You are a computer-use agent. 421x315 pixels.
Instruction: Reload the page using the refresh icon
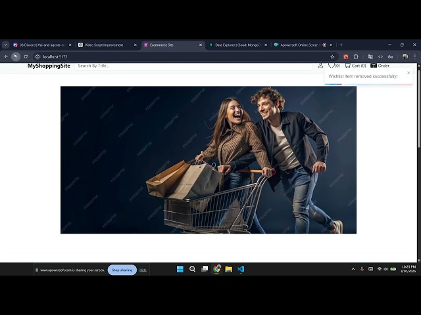point(26,56)
